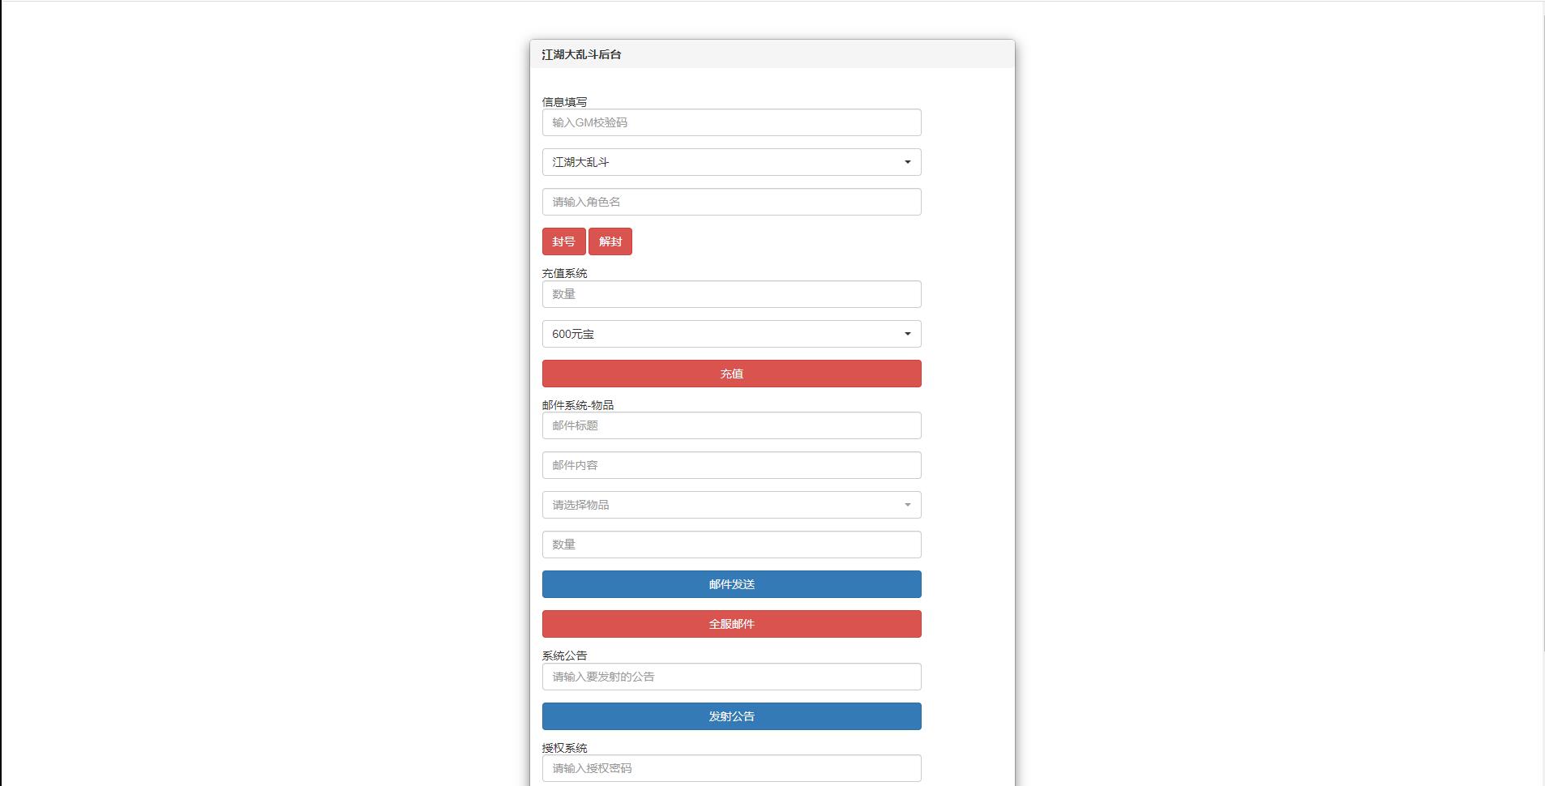Image resolution: width=1545 pixels, height=786 pixels.
Task: Open the 江湖大乱斗 server dropdown
Action: pos(731,162)
